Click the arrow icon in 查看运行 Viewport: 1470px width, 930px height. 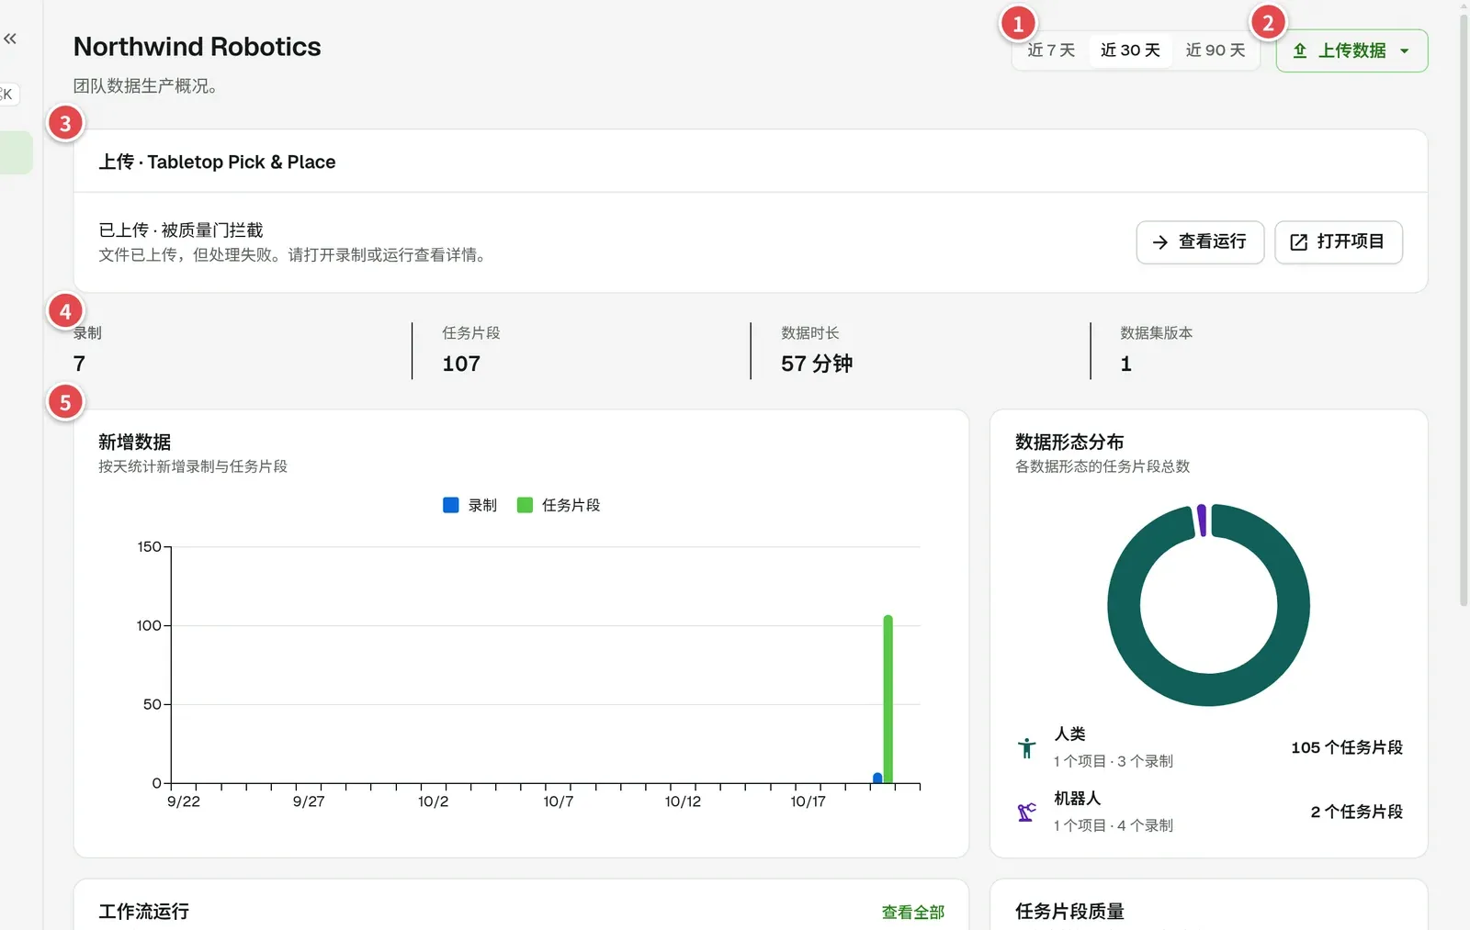click(x=1160, y=242)
